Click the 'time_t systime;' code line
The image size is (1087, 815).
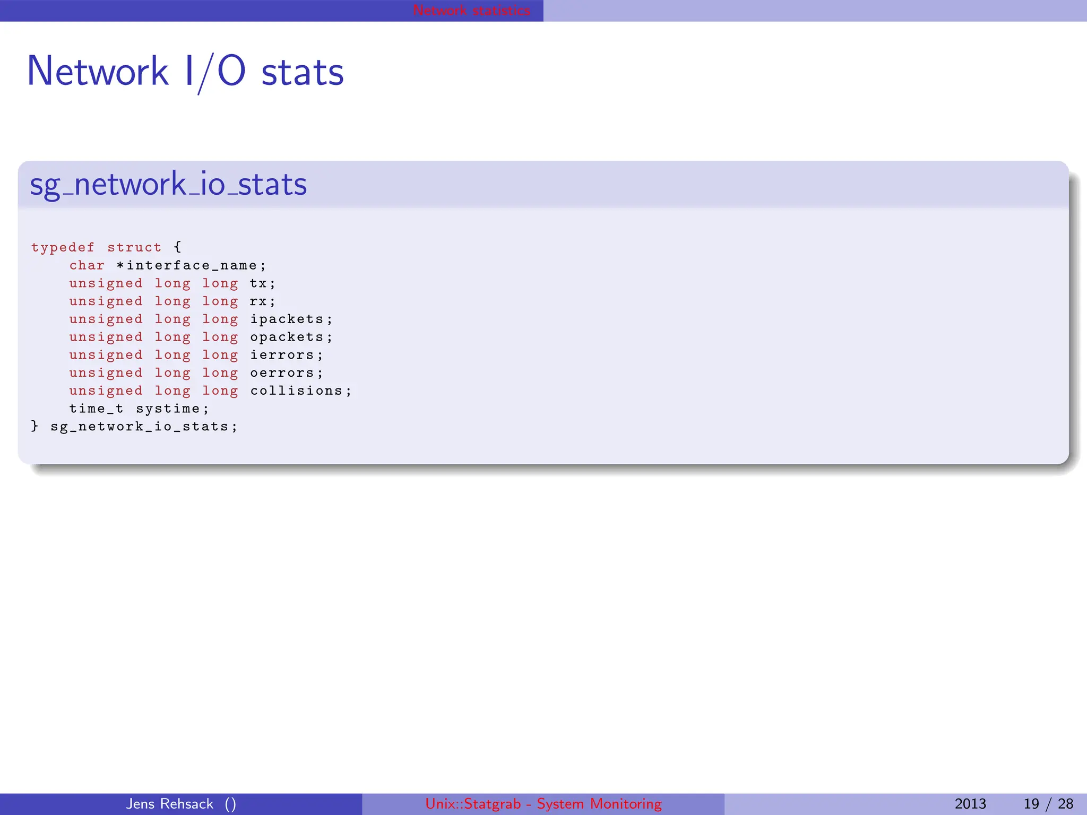pos(139,409)
